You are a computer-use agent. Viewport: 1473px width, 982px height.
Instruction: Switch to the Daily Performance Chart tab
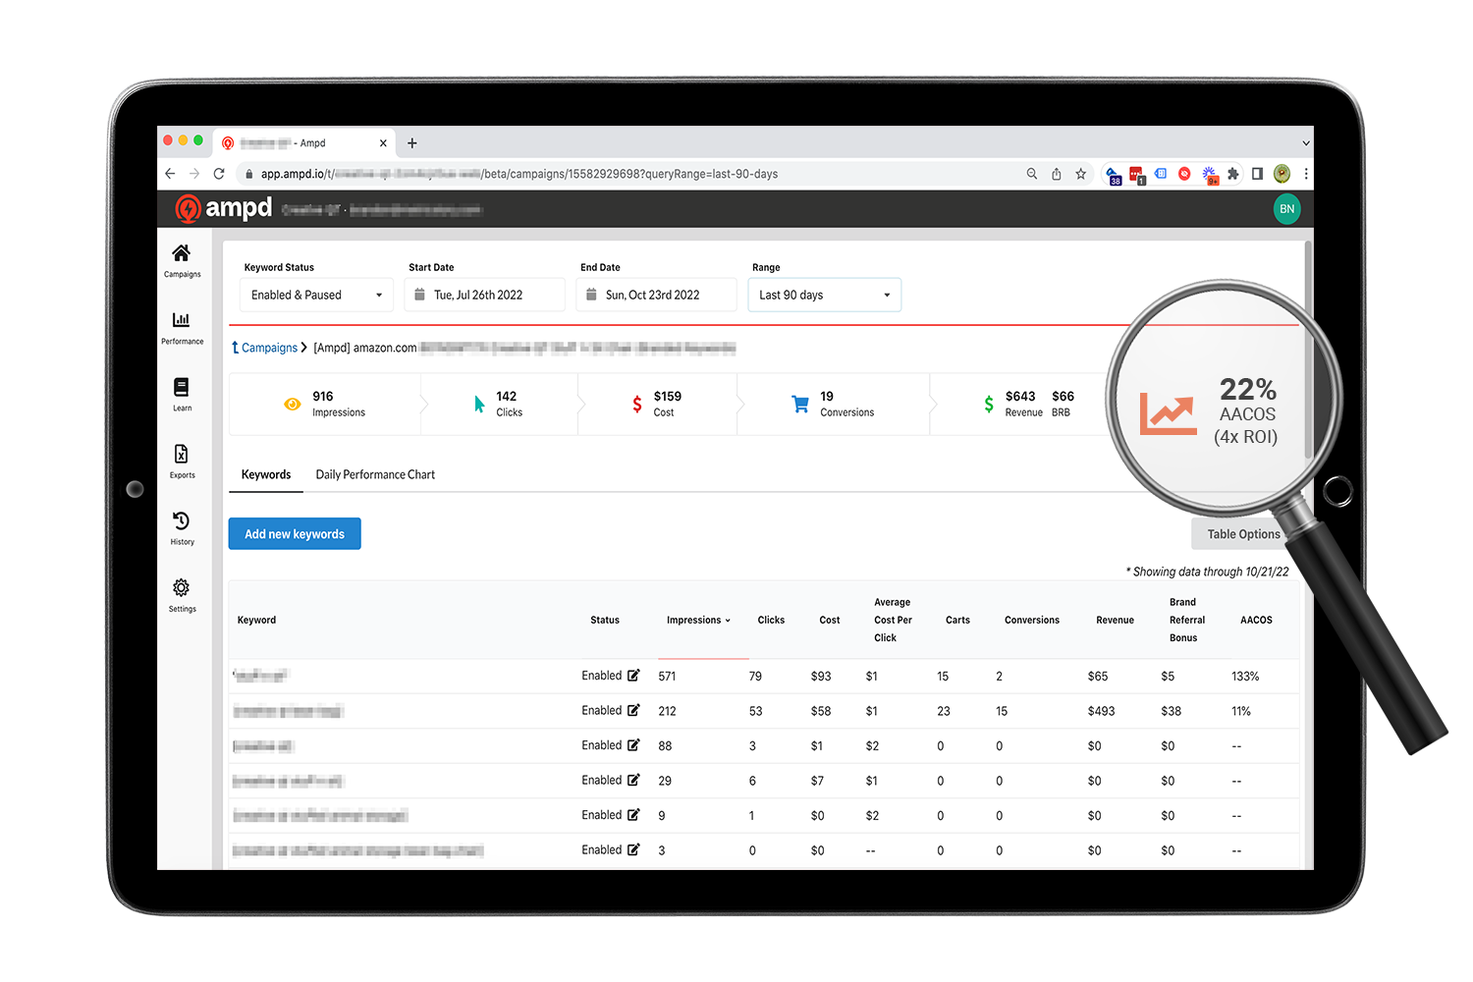coord(375,474)
